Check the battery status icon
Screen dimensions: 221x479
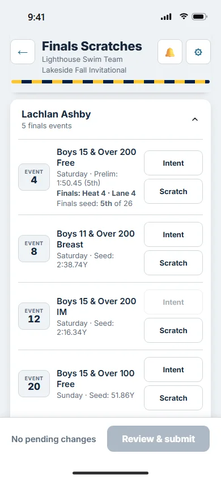pyautogui.click(x=199, y=17)
